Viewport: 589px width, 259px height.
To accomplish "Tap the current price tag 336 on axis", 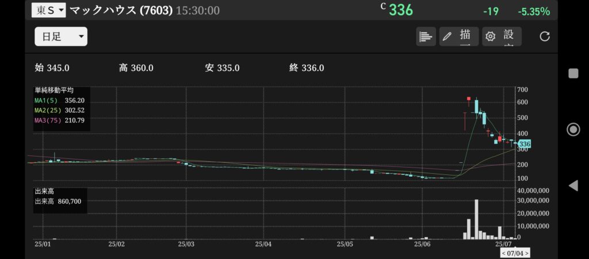I will (x=524, y=144).
